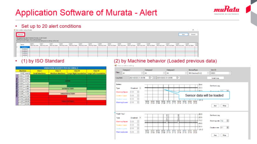The image size is (257, 144).
Task: Click the Battery Warning Lower column header
Action: (x=34, y=44)
